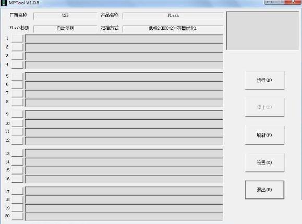Click the small button for slot 11
Screen dimensions: 302x224
(x=17, y=132)
